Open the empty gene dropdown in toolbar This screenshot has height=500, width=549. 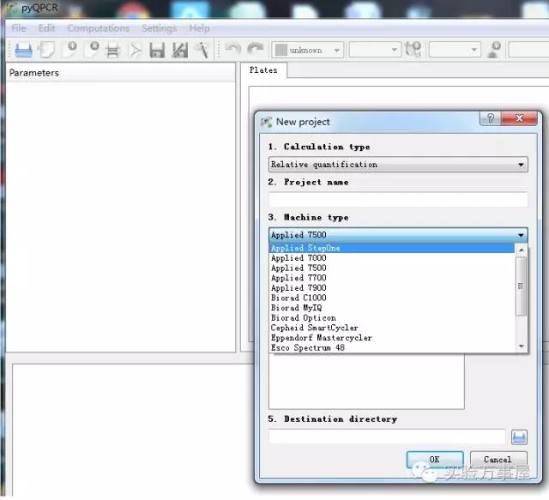point(374,50)
